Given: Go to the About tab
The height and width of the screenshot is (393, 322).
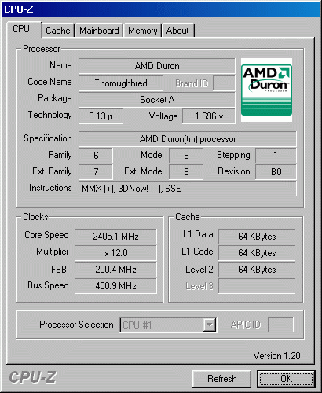Looking at the screenshot, I should pyautogui.click(x=177, y=31).
